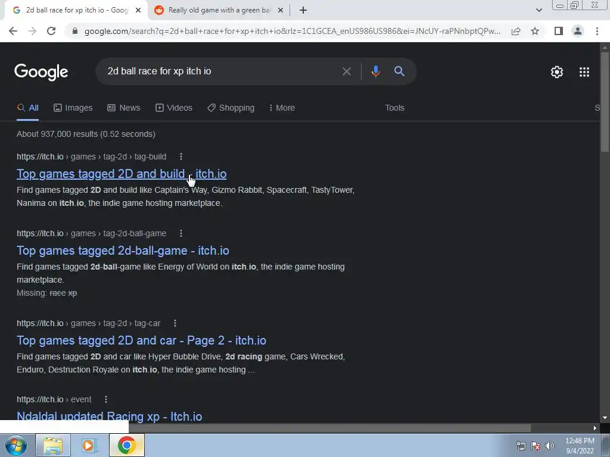
Task: Open Google quick settings gear
Action: [557, 72]
